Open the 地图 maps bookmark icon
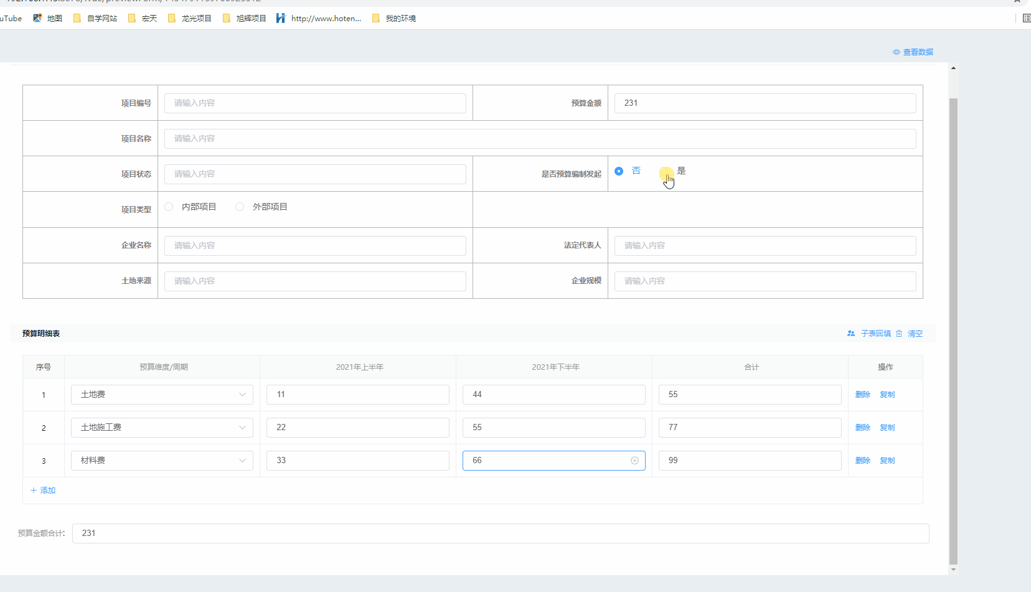 [x=37, y=18]
